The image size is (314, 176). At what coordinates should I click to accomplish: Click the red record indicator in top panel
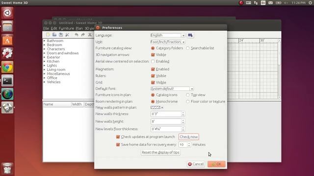tap(241, 3)
